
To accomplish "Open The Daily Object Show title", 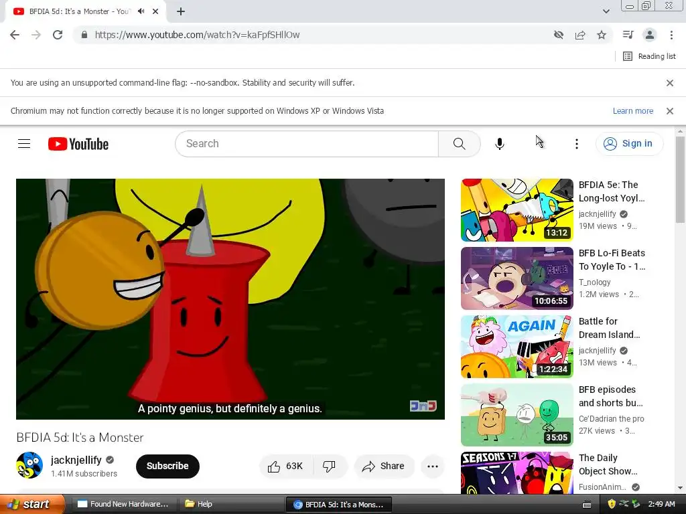I will 608,464.
